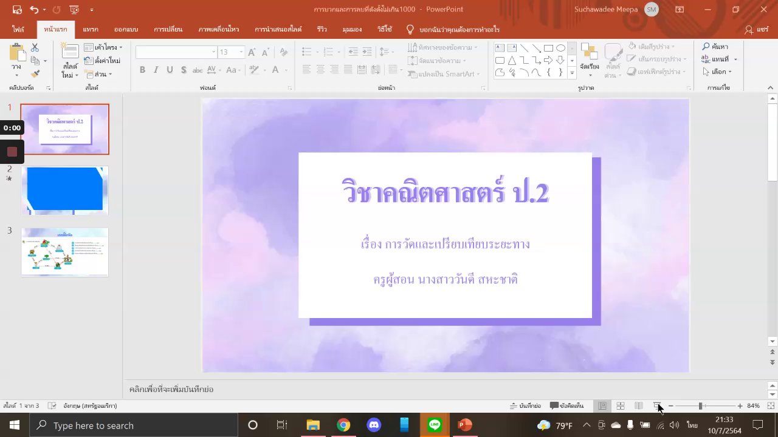Click the Copy icon in clipboard group

(35, 61)
